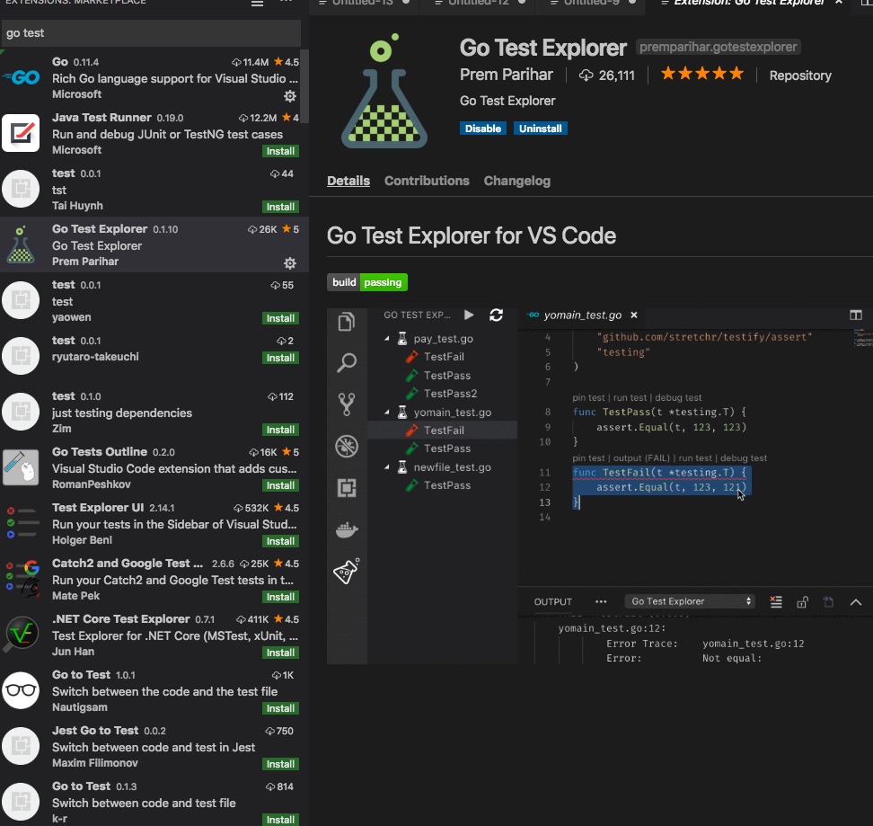Screen dimensions: 873x826
Task: Click the clear output icon
Action: 776,602
